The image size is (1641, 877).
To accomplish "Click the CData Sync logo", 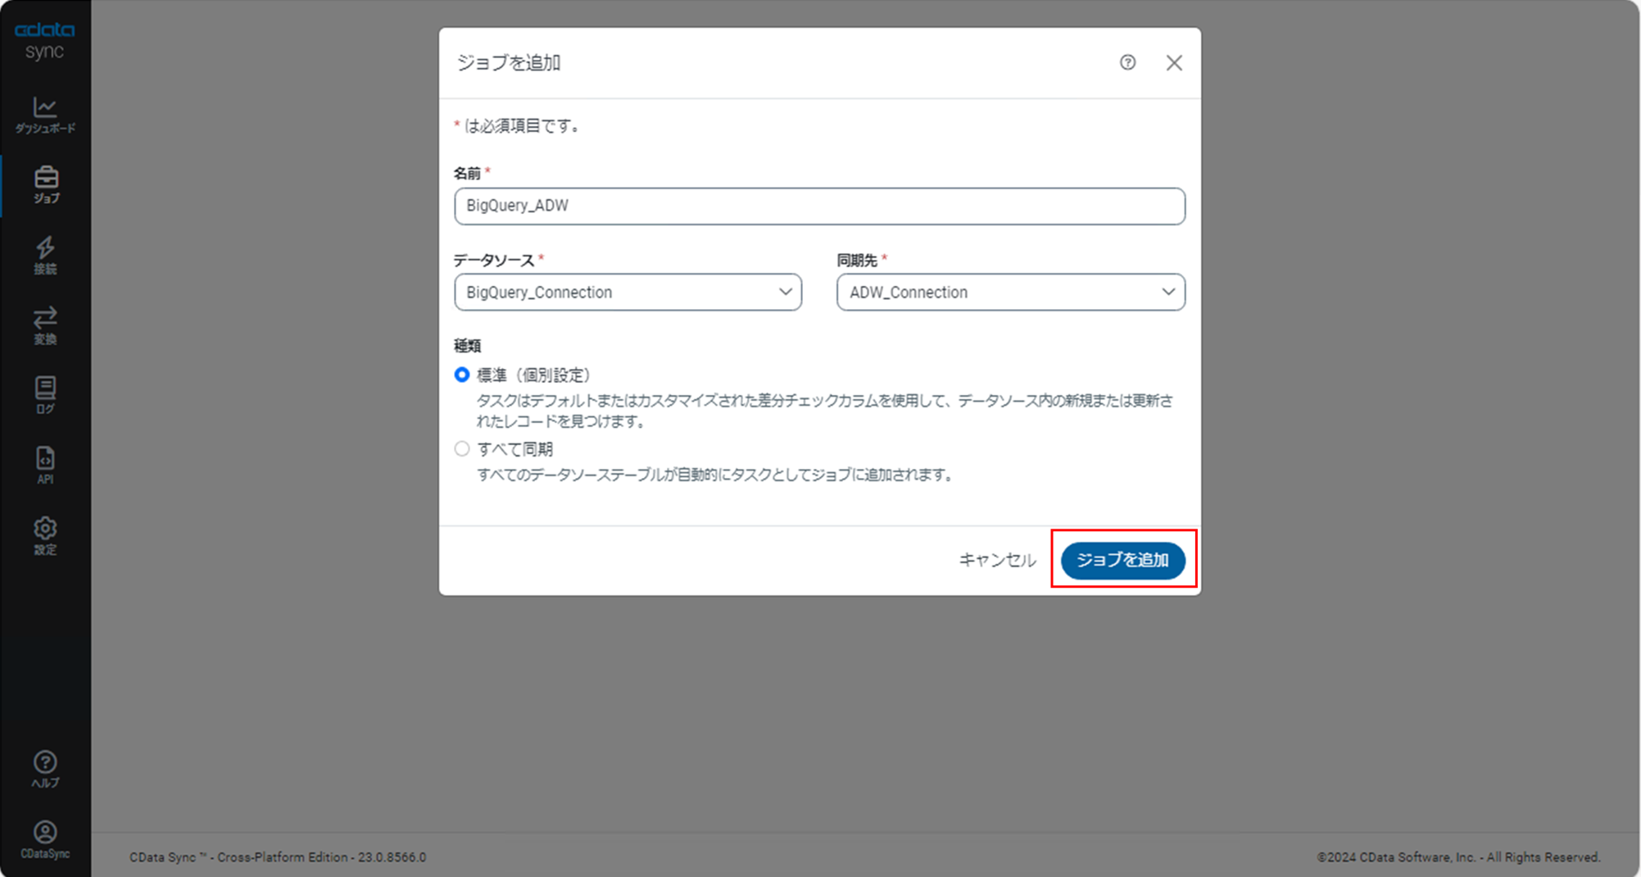I will tap(44, 41).
